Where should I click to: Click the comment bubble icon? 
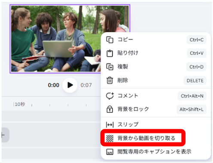(x=110, y=96)
